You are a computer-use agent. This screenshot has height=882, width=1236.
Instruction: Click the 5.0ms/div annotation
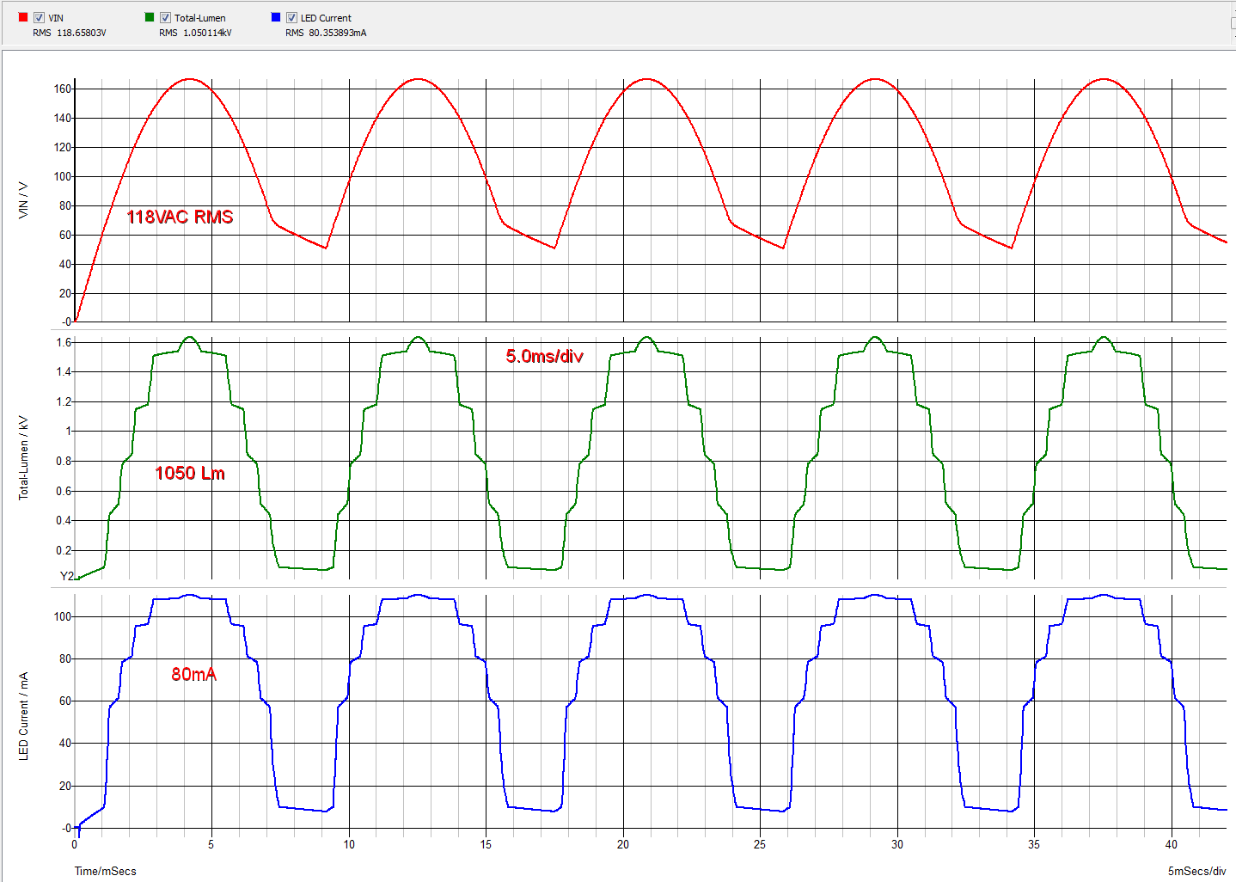(x=544, y=356)
